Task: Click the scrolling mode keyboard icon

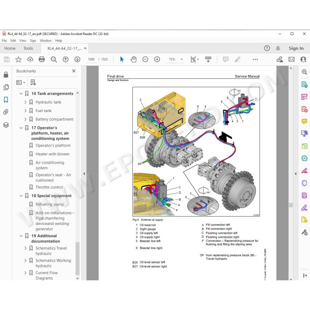Action: coord(208,59)
